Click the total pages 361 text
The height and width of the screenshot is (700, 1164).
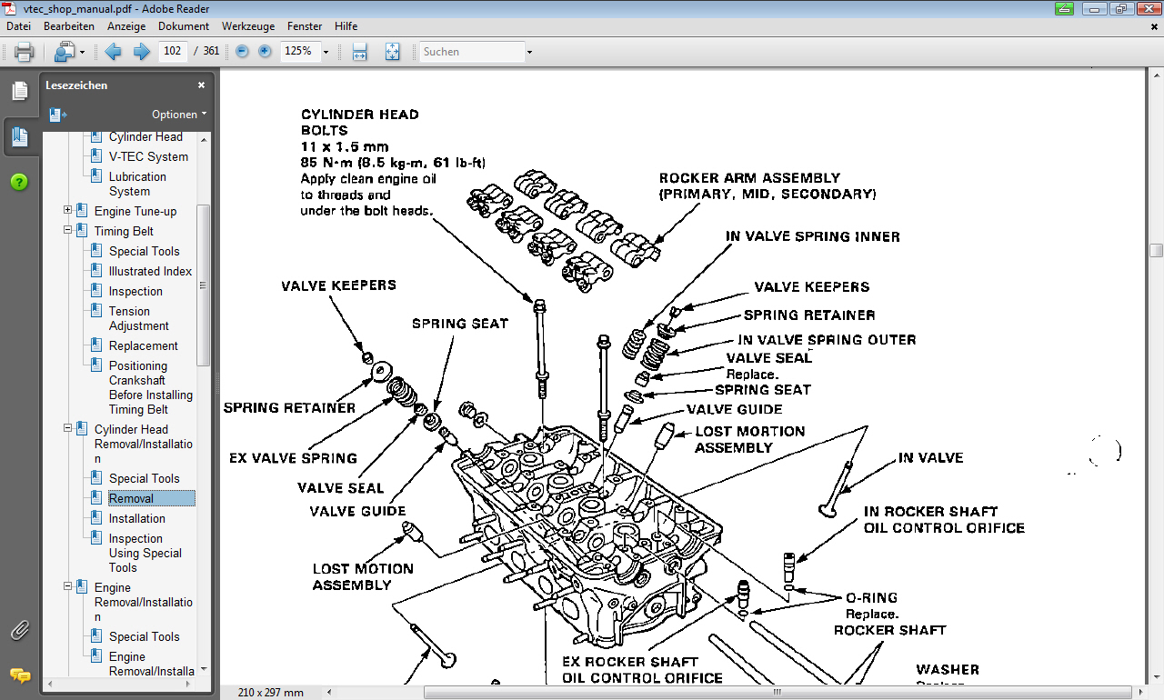point(211,51)
